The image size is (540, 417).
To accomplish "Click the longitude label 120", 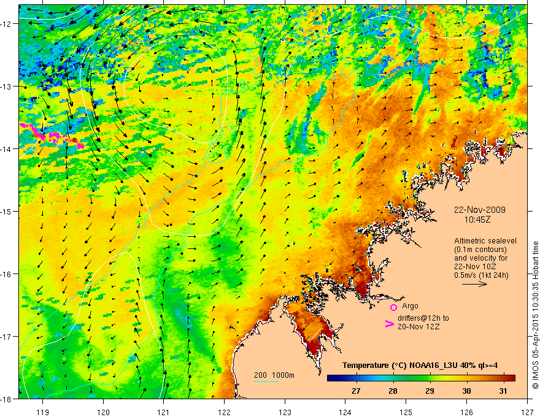I will tap(103, 412).
